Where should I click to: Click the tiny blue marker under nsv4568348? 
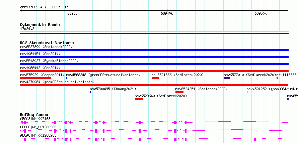coord(67,78)
